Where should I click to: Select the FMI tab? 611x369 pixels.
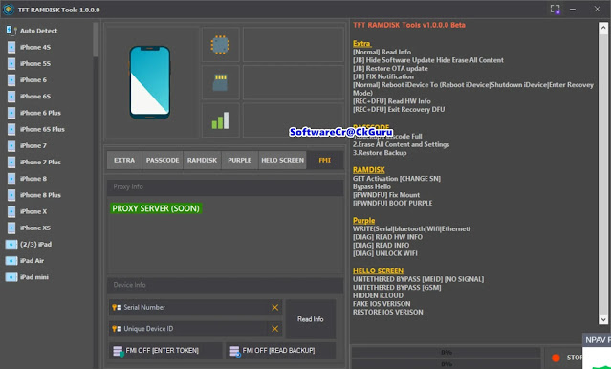324,161
